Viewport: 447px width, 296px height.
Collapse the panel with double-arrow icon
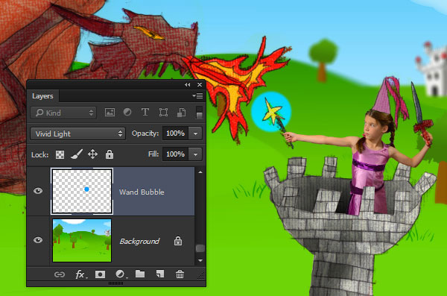[x=187, y=85]
